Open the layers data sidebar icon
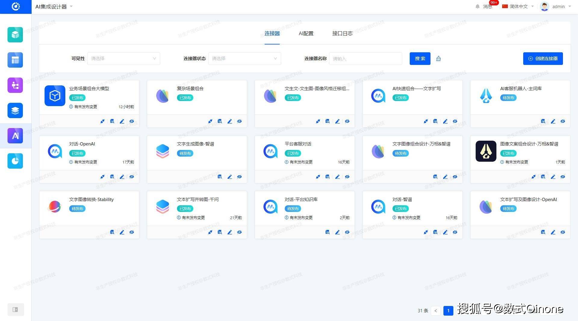The height and width of the screenshot is (321, 578). click(15, 110)
